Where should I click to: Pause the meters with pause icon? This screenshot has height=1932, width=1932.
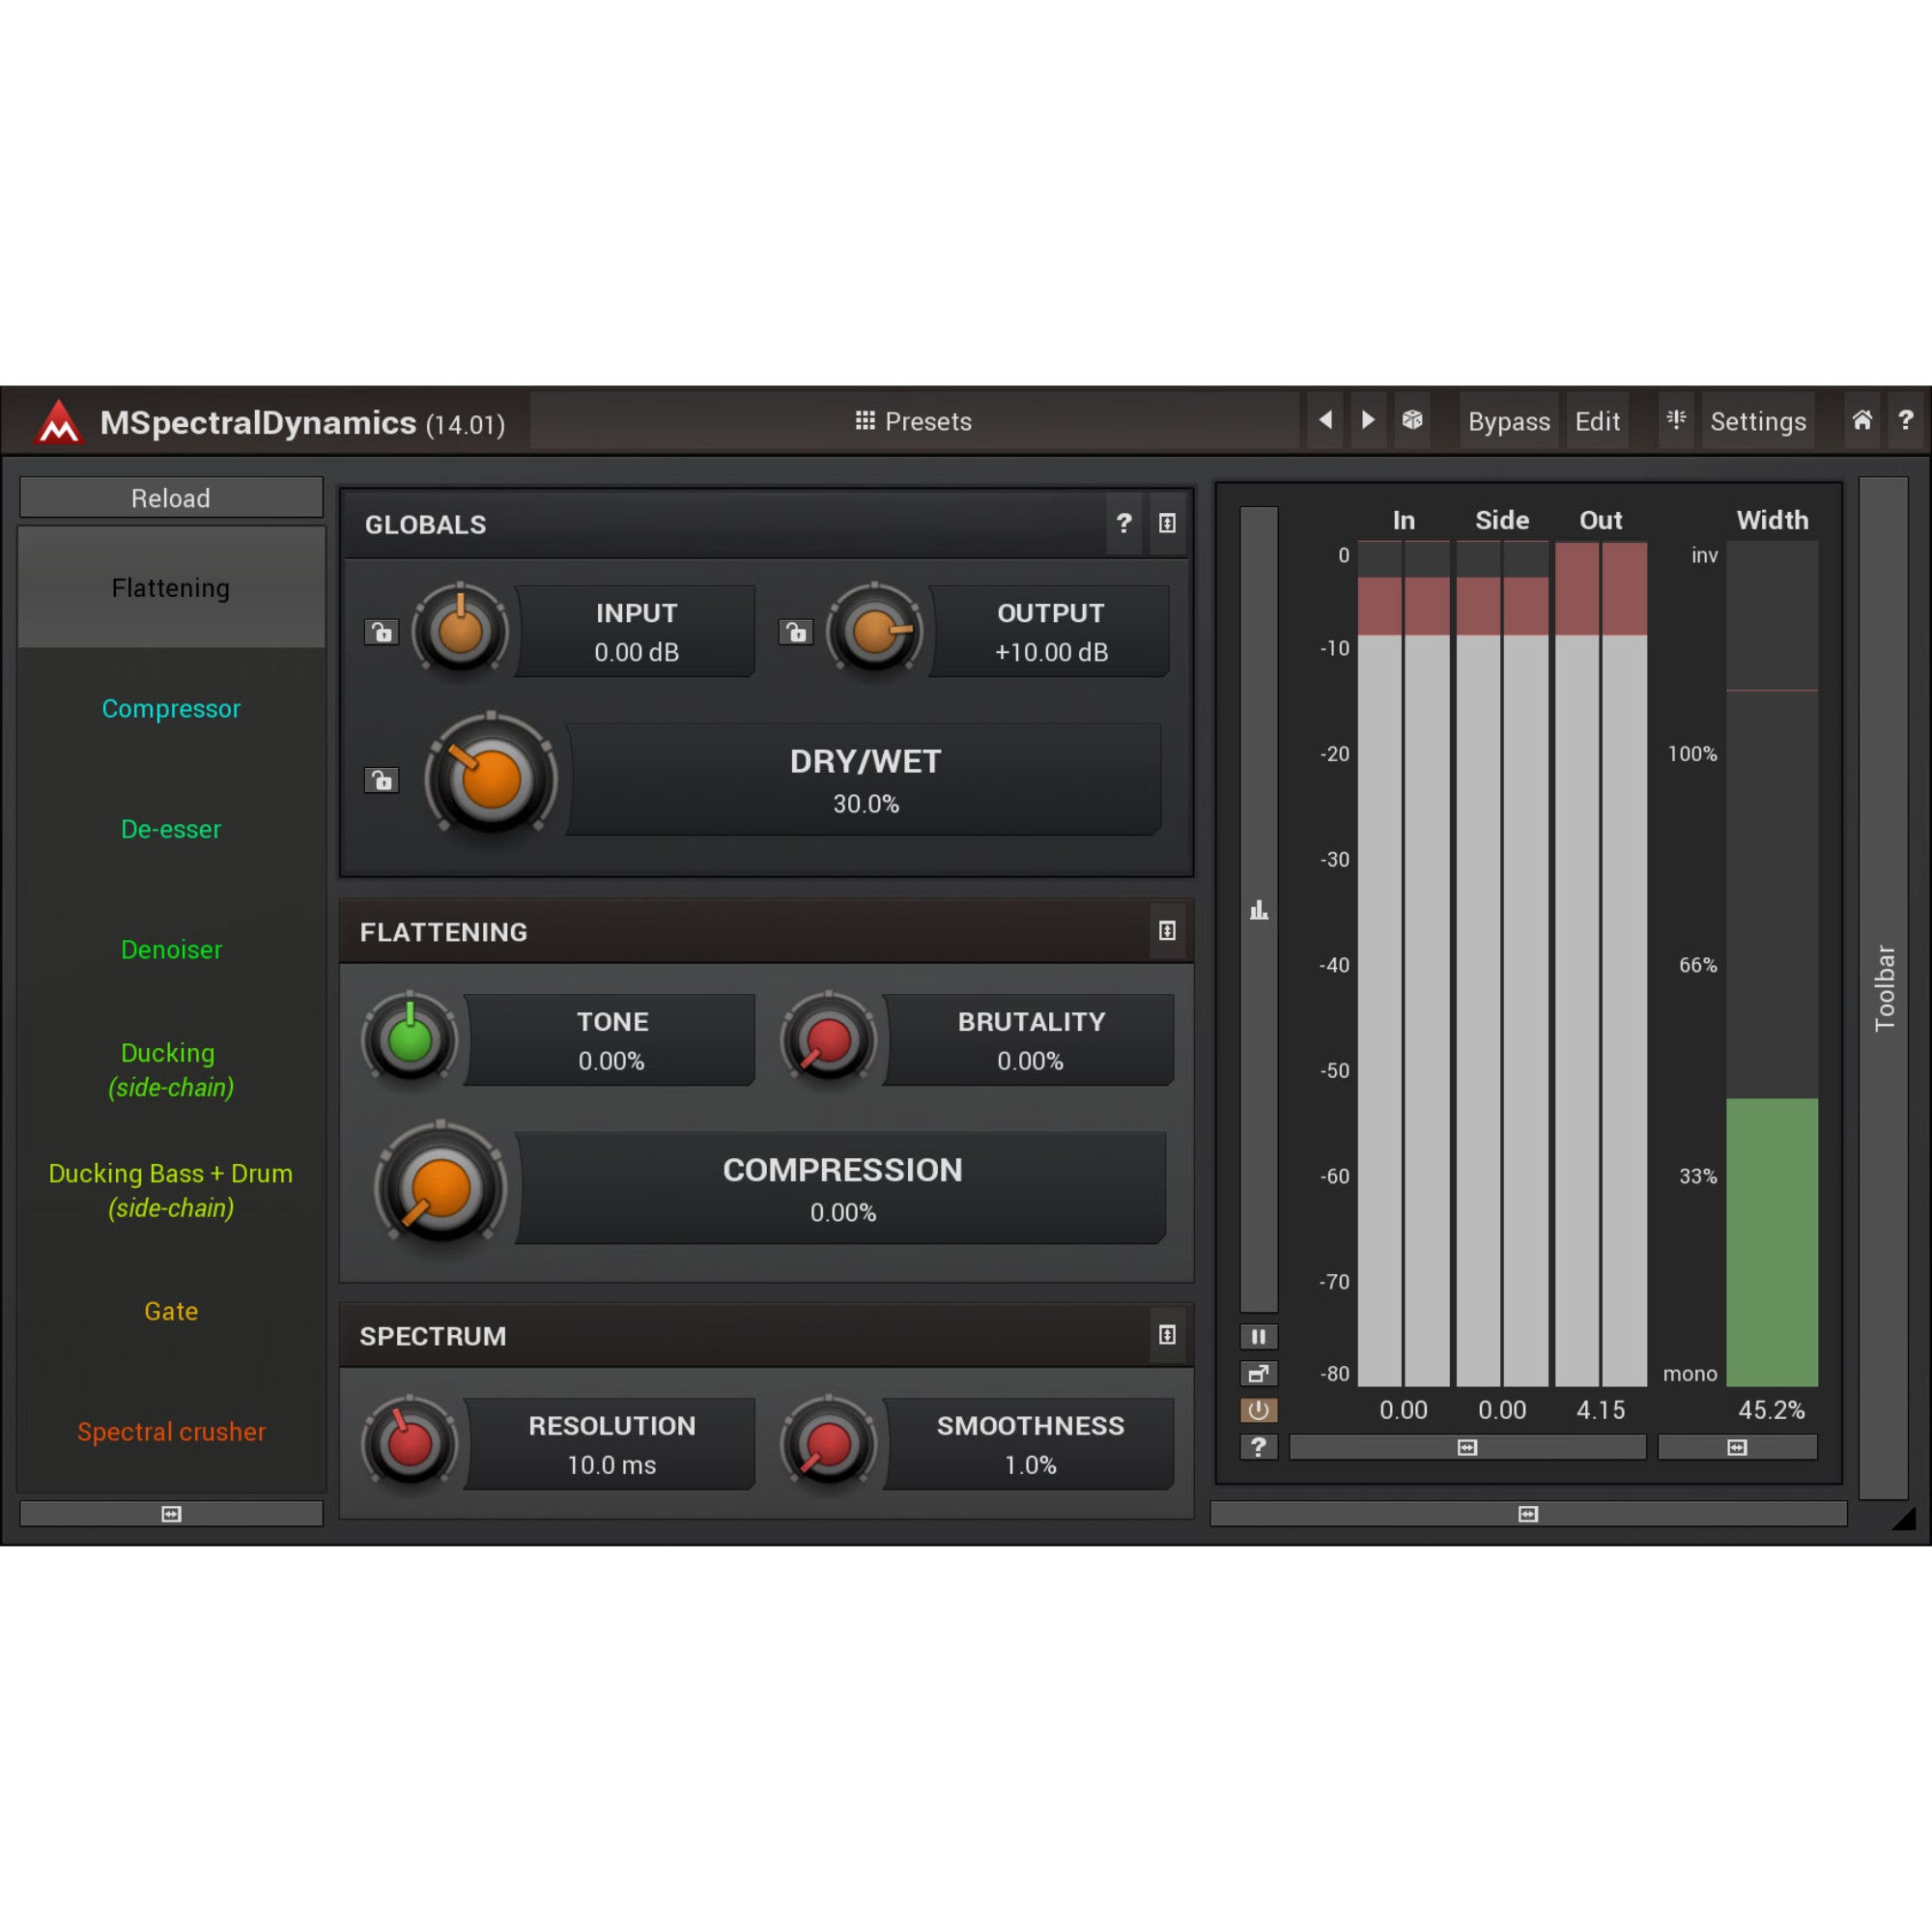[x=1259, y=1337]
